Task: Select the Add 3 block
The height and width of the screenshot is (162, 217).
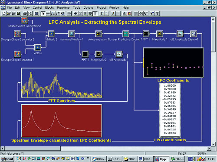Action: [x=38, y=47]
